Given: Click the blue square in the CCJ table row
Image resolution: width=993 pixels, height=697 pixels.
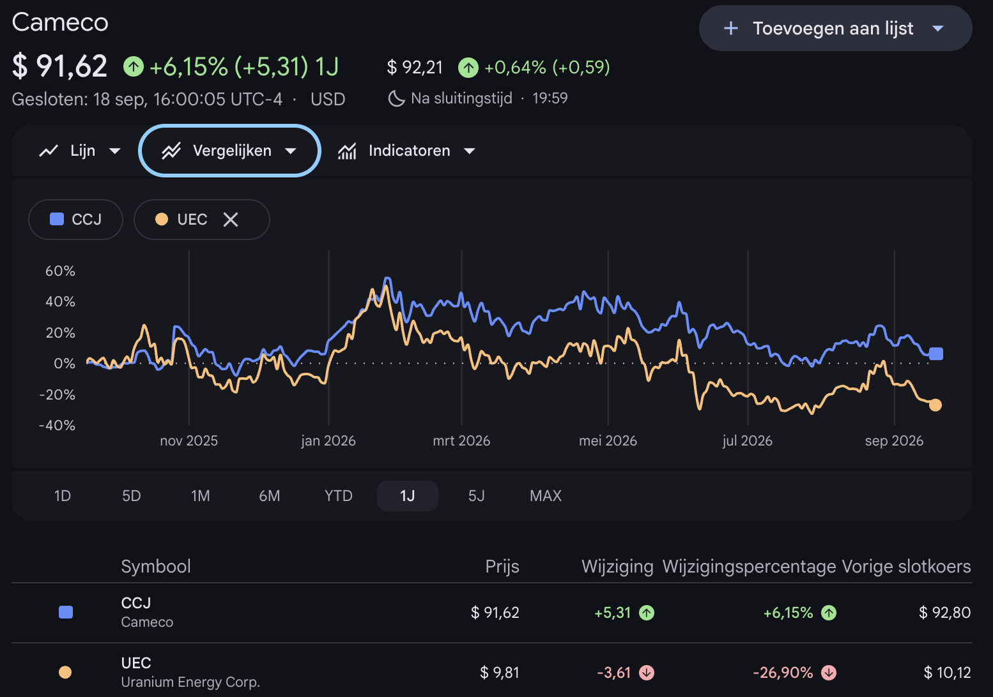Looking at the screenshot, I should (x=66, y=612).
